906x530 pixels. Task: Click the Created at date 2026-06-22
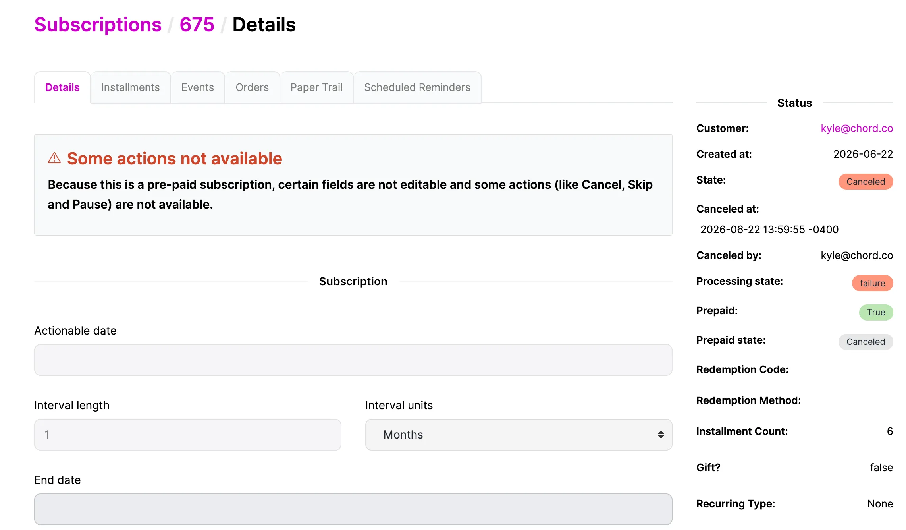pos(863,154)
